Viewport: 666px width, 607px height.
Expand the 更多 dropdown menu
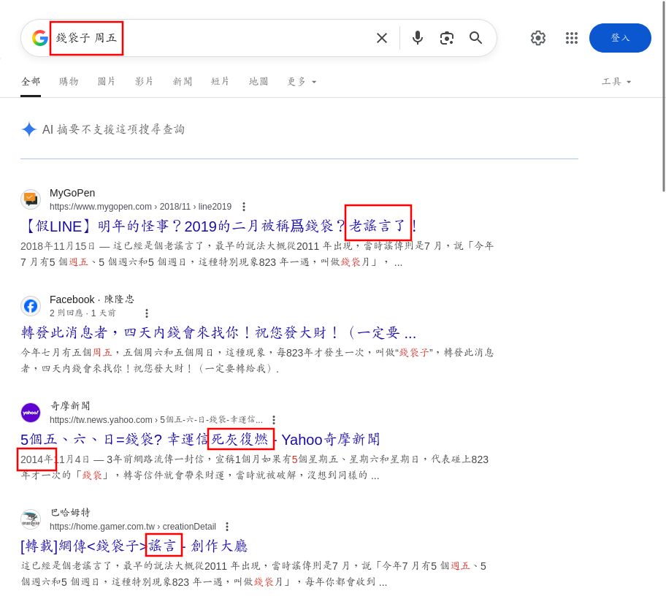coord(302,82)
